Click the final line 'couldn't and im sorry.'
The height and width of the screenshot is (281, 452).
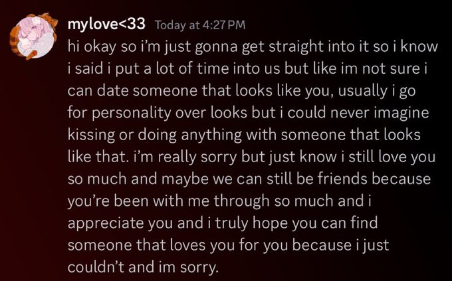click(144, 267)
